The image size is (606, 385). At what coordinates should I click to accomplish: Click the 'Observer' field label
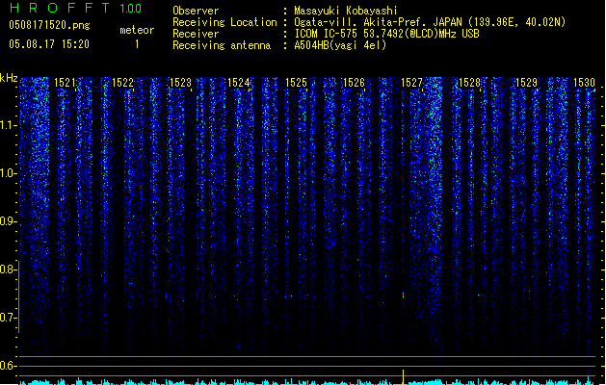point(196,11)
